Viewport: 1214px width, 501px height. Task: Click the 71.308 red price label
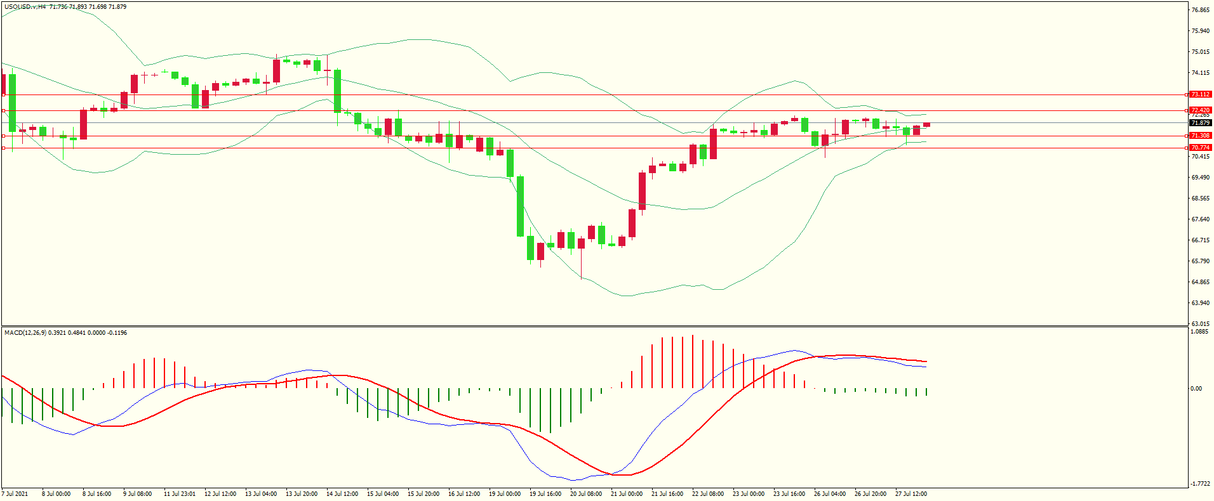(1200, 136)
